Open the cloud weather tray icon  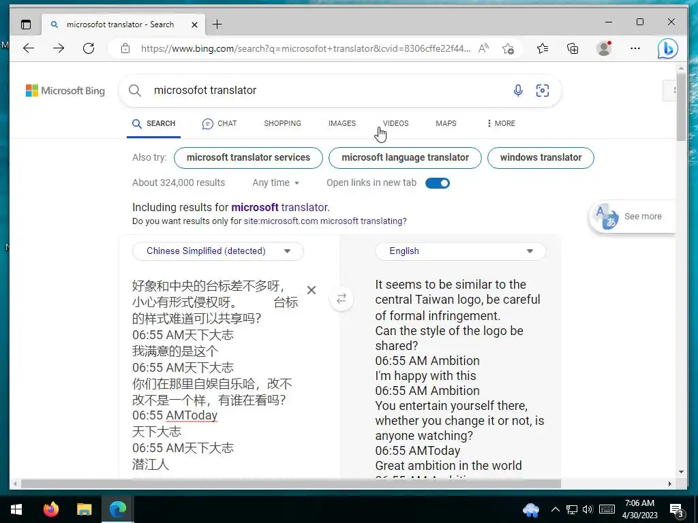click(530, 509)
